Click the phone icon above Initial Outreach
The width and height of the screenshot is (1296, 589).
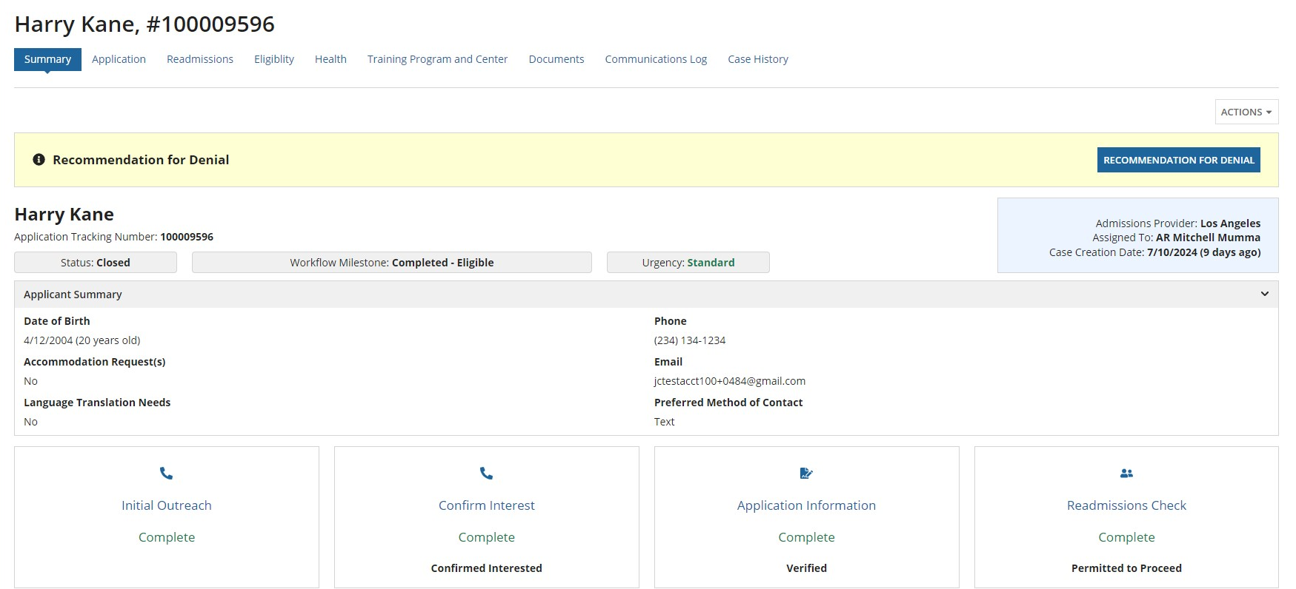point(166,473)
